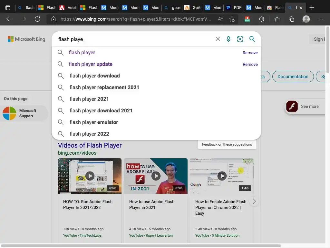This screenshot has height=248, width=330.
Task: Switch to the first 'flash' search tab
Action: tap(26, 8)
